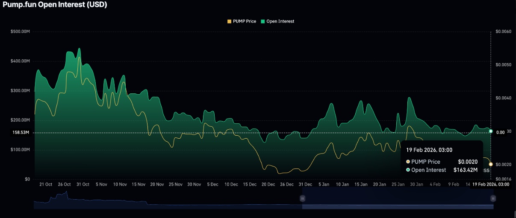Toggle the Open Interest legend series
This screenshot has height=218, width=516.
[x=280, y=21]
